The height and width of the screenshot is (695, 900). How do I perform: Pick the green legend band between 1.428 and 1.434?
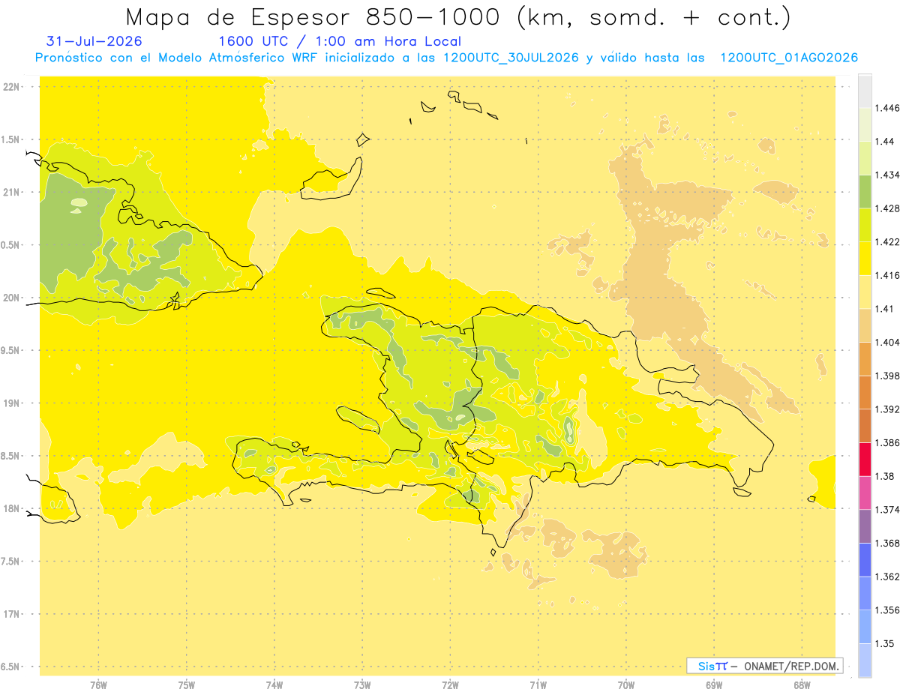point(865,191)
